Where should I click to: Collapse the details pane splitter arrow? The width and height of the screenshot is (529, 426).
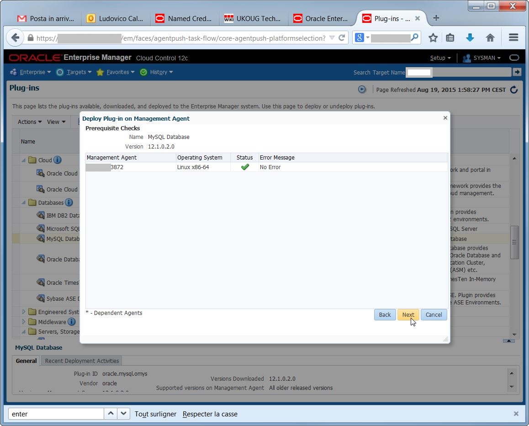508,341
